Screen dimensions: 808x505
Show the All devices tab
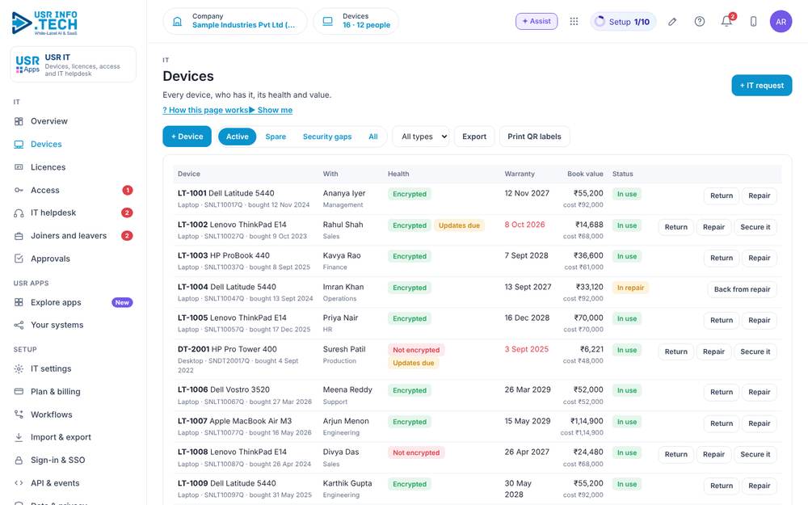click(x=373, y=137)
